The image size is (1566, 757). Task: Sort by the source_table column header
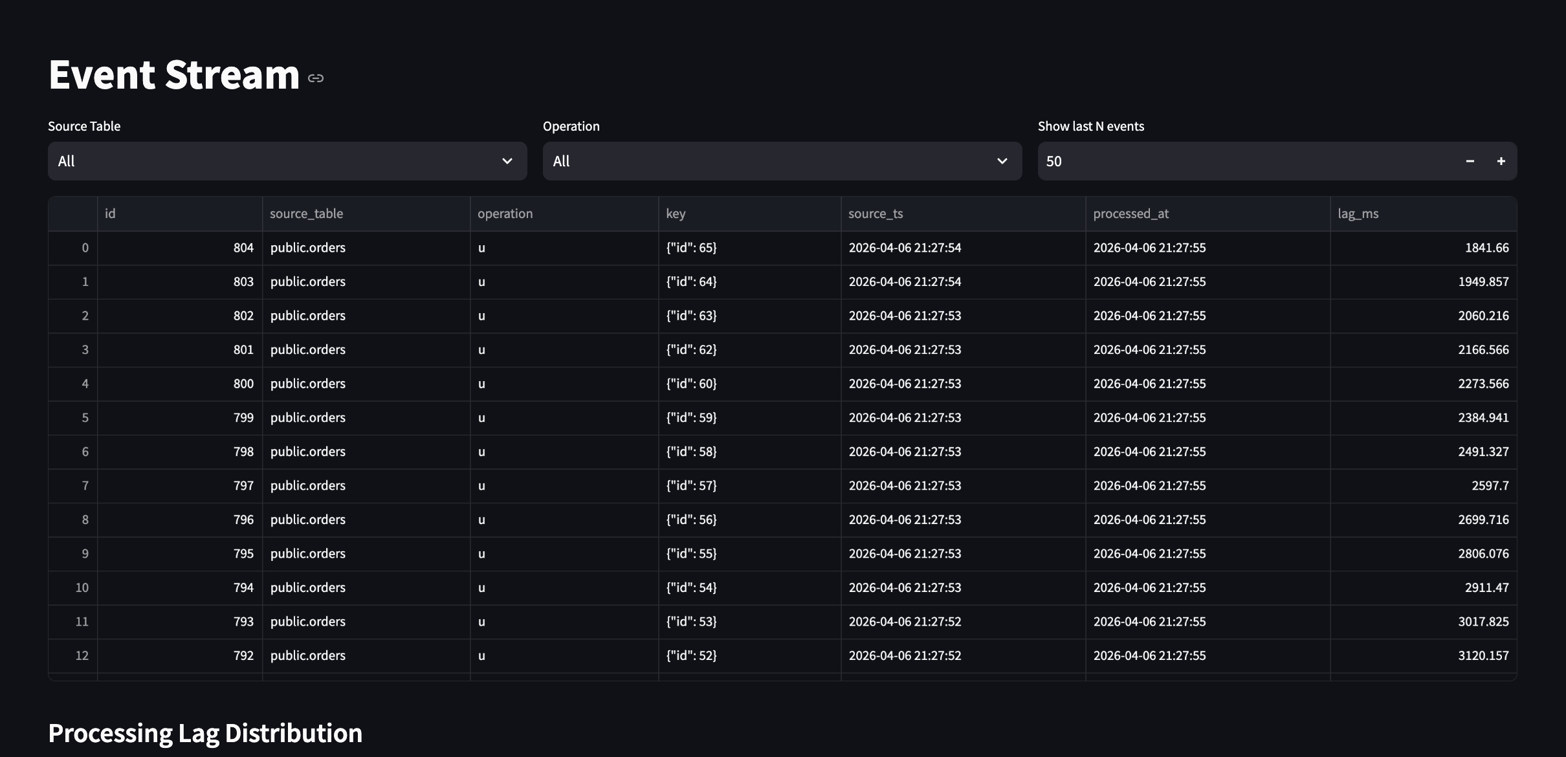(366, 214)
